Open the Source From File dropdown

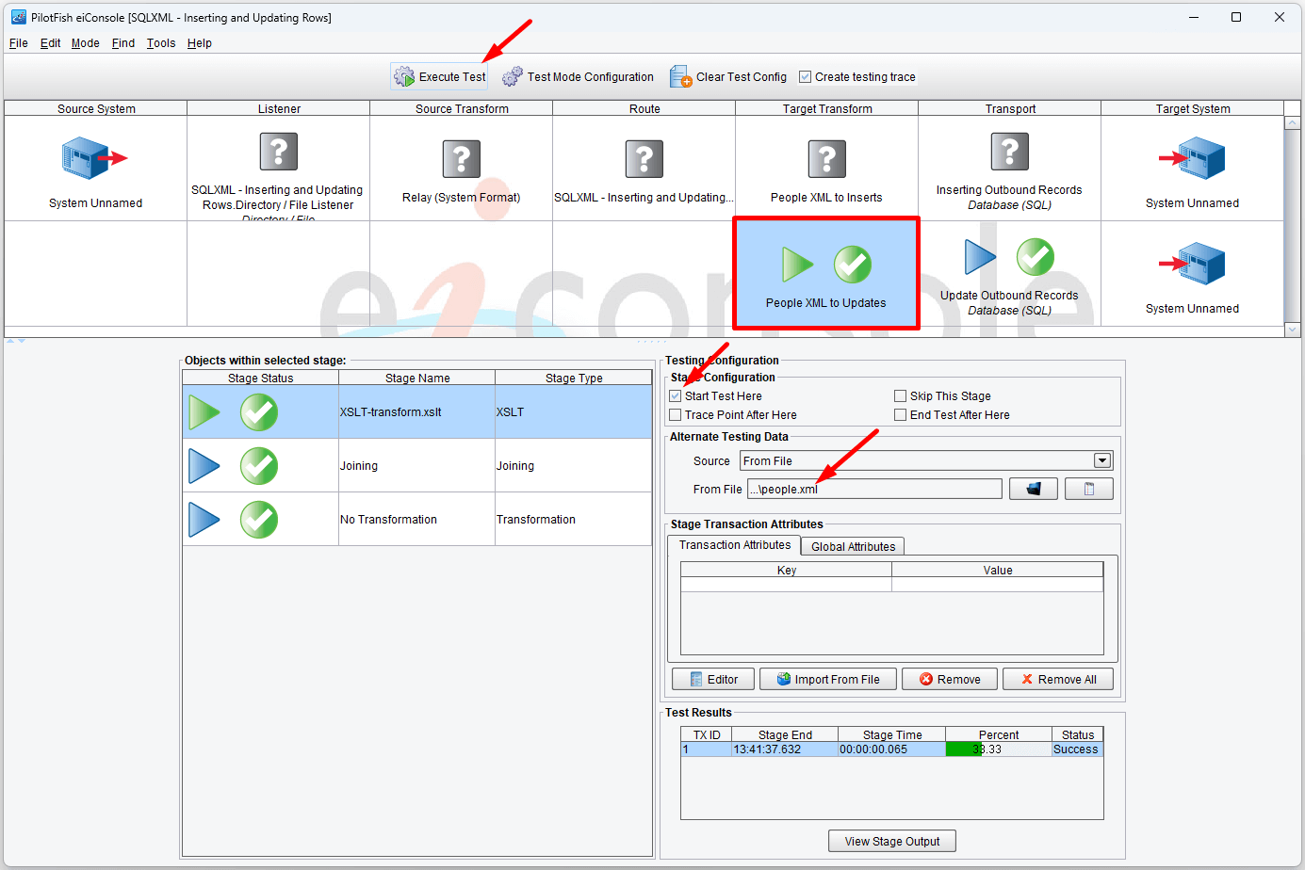pyautogui.click(x=1102, y=460)
